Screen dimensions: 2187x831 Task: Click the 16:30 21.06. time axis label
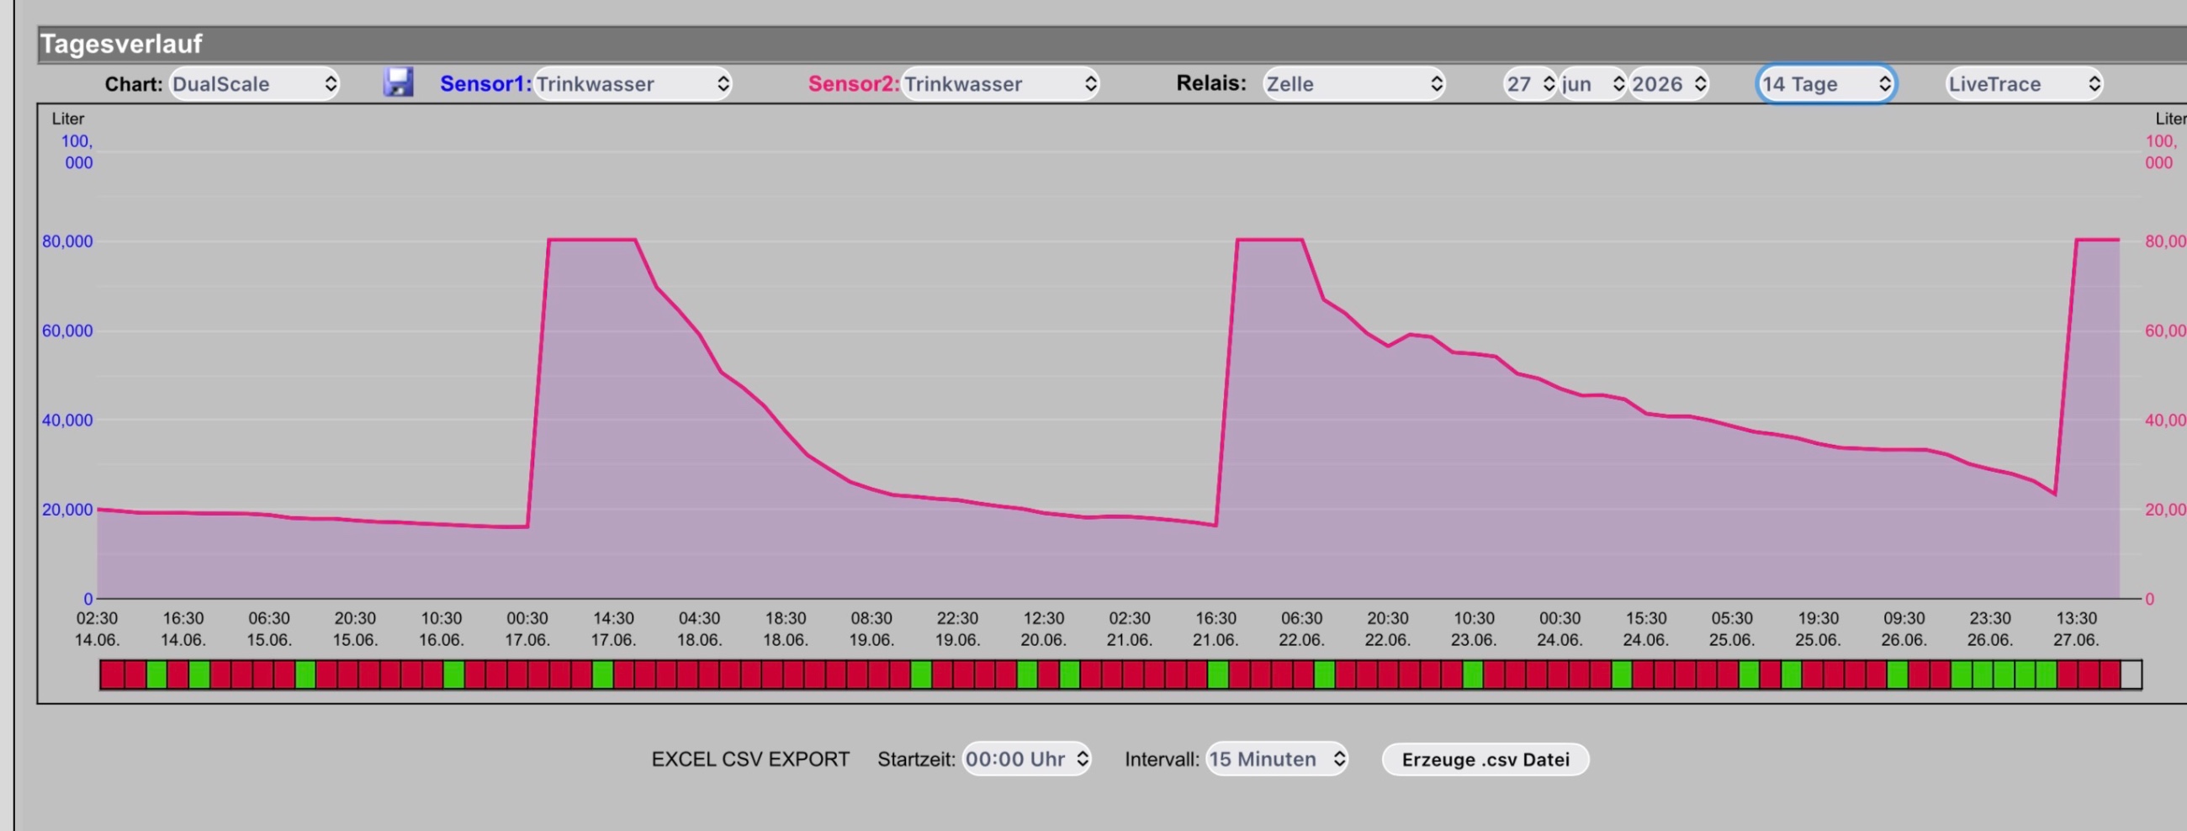(x=1215, y=629)
